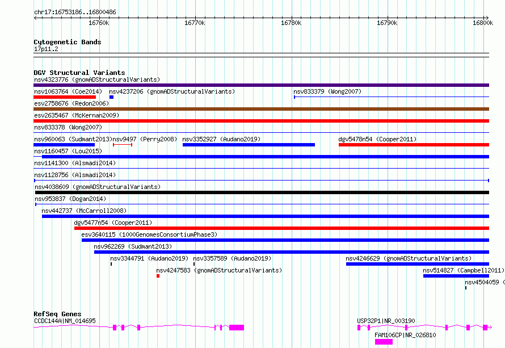The width and height of the screenshot is (505, 348).
Task: Click the DGV Structural Variants track title
Action: pos(79,73)
